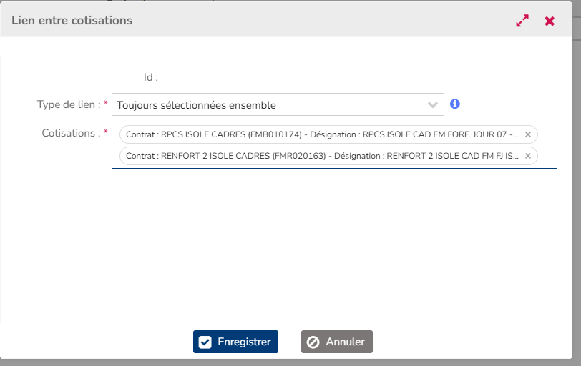Click the checkmark icon on Enregistrer
Screen dimensions: 581x366
click(x=205, y=342)
